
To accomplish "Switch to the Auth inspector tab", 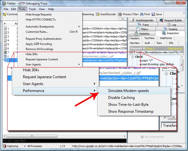I will [x=147, y=43].
